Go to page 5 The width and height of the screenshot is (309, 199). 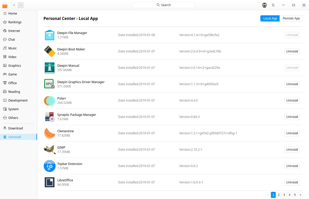295,195
